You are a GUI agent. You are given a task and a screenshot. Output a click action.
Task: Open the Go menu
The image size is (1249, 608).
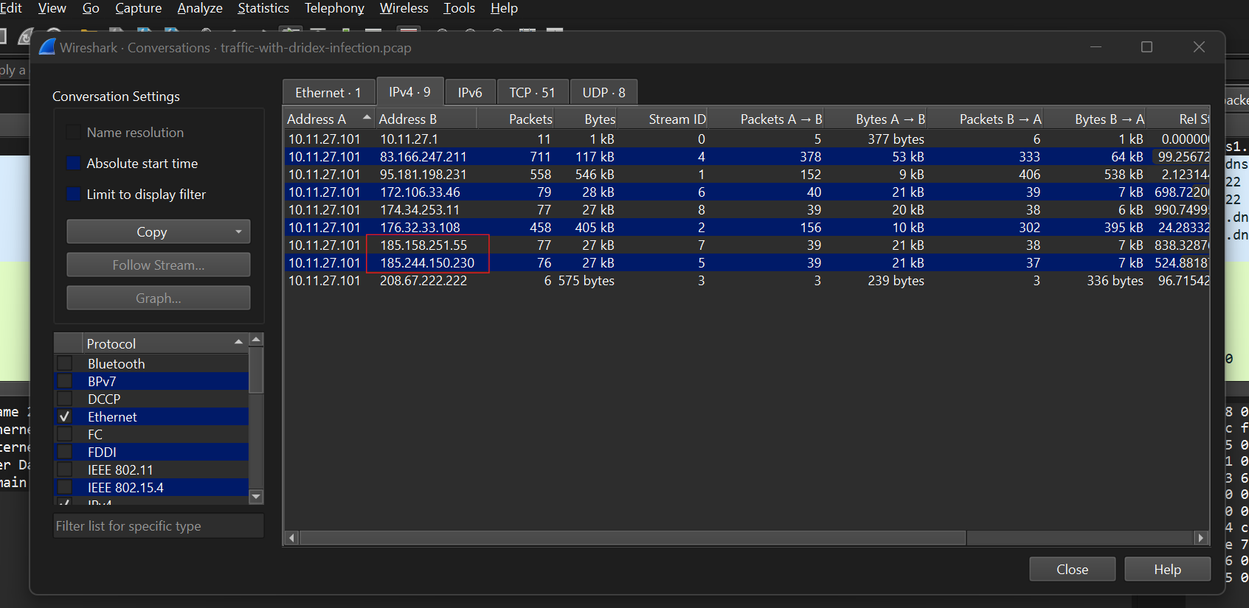tap(91, 8)
